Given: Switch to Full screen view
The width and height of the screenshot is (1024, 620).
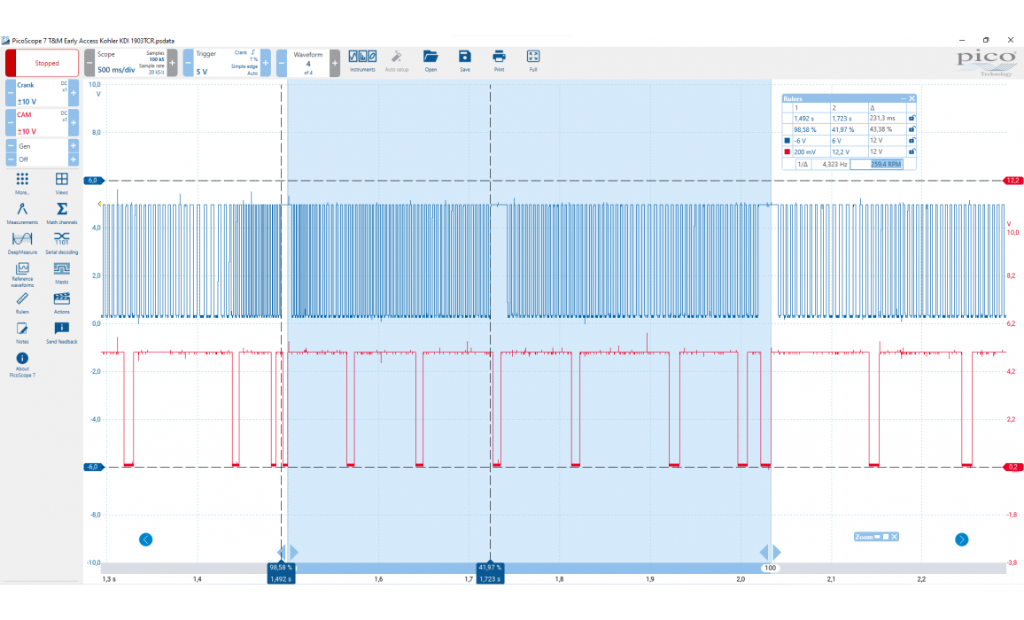Looking at the screenshot, I should (533, 59).
